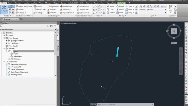Select the _All Points group

(15, 43)
